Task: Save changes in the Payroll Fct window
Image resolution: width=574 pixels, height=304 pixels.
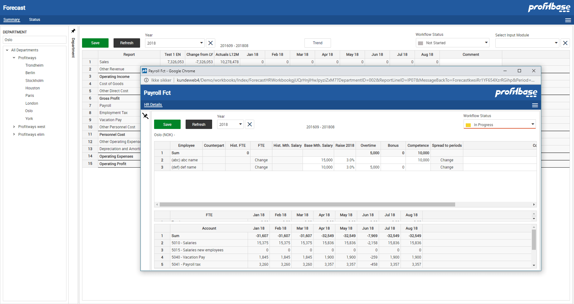Action: (x=167, y=124)
